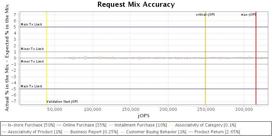272x136 pixels.
Task: Click the jOPS x-axis title
Action: [143, 116]
